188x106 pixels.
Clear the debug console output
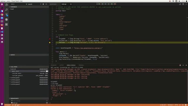(x=180, y=65)
